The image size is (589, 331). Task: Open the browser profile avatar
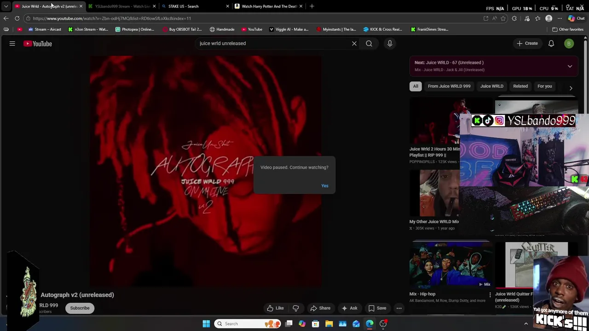click(549, 18)
